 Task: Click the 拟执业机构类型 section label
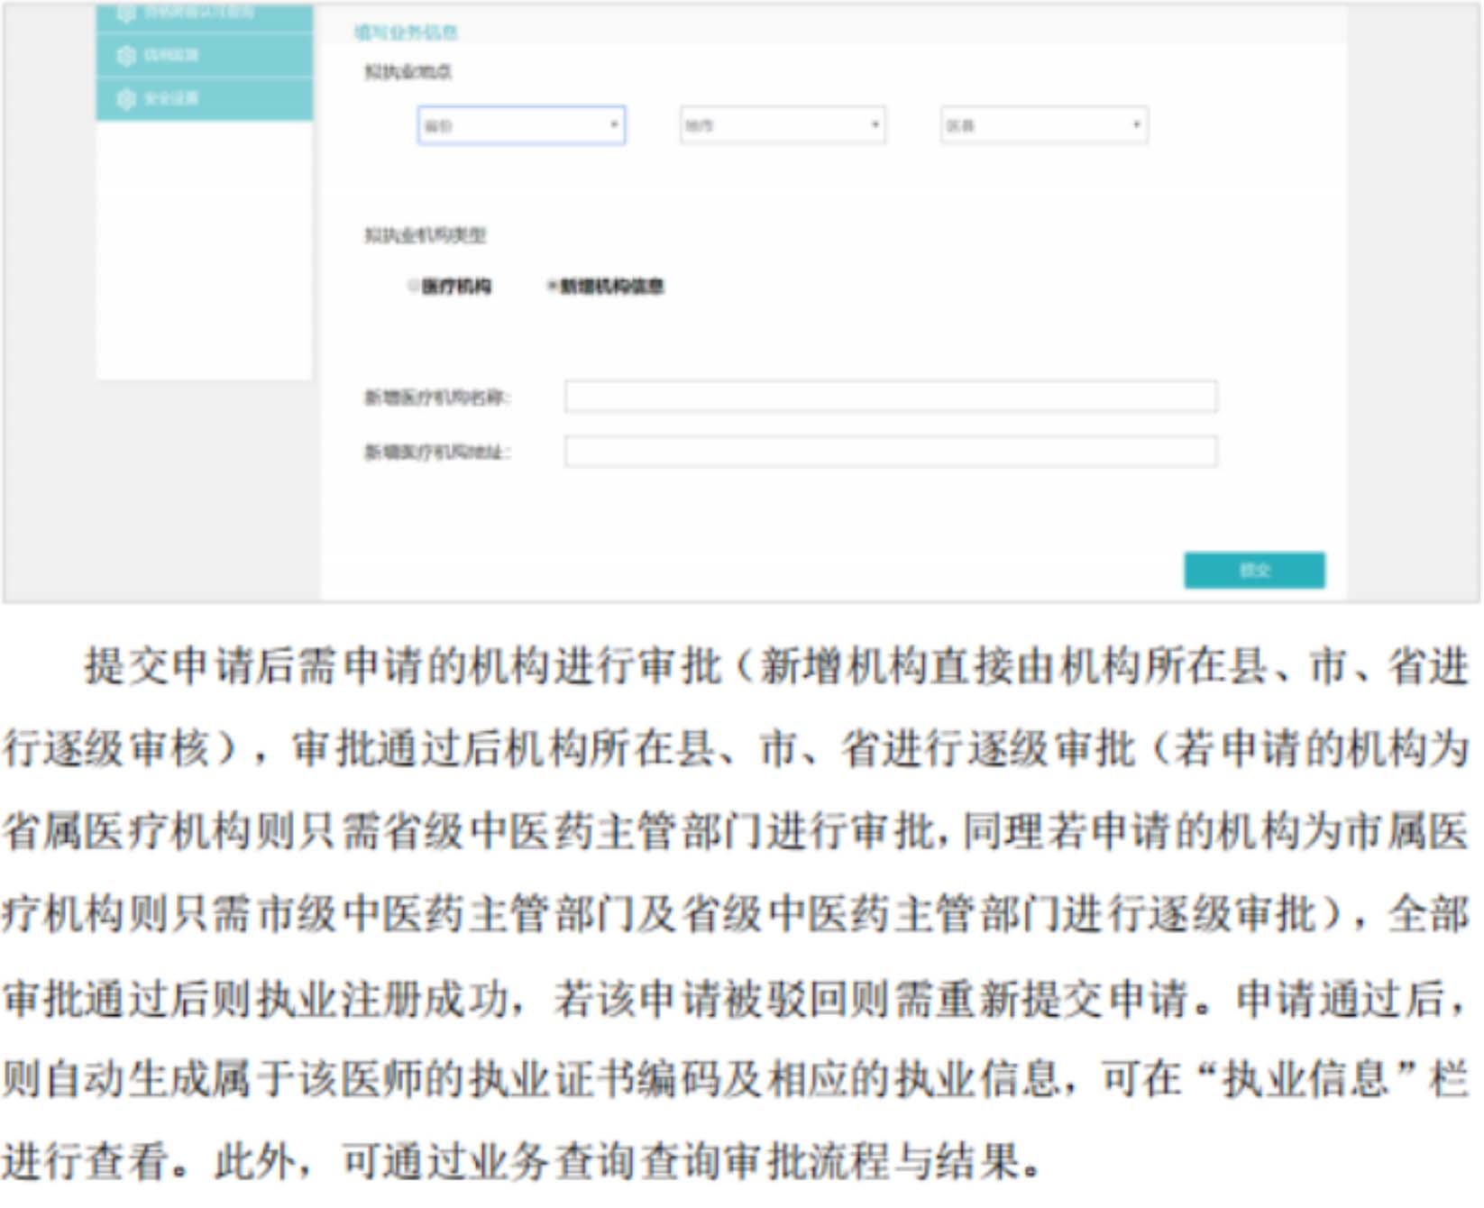tap(425, 236)
